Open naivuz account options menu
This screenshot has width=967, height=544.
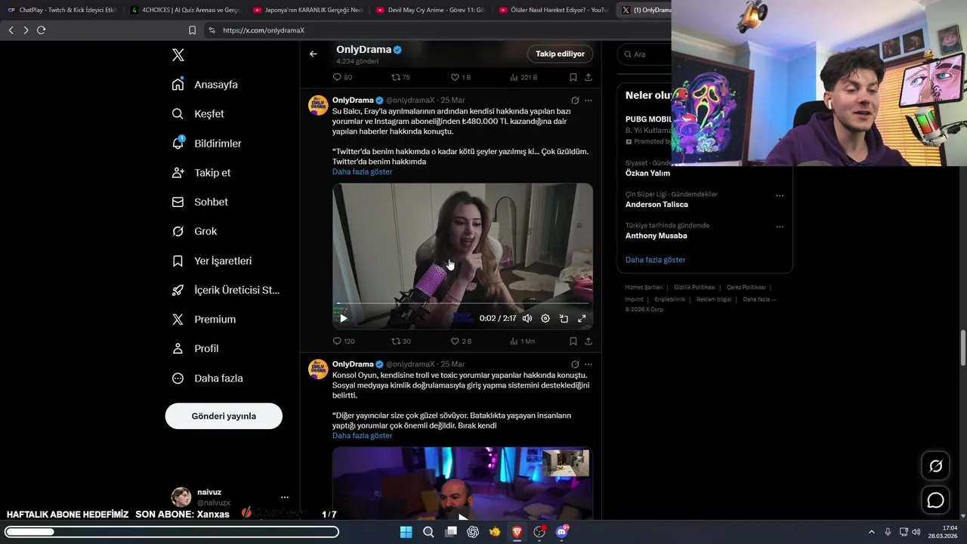pyautogui.click(x=285, y=497)
